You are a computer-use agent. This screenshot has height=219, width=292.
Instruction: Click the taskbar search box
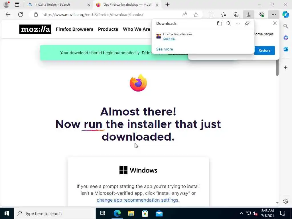[x=55, y=213]
